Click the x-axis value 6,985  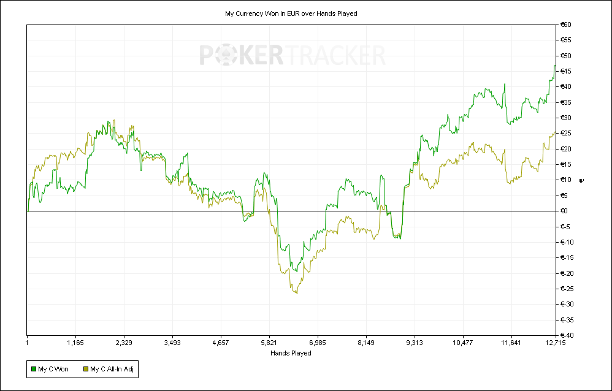tap(317, 343)
